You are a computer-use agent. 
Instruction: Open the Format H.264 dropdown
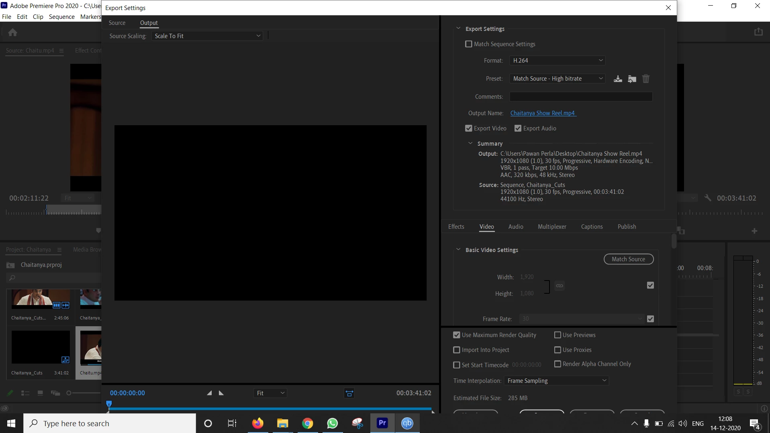558,61
